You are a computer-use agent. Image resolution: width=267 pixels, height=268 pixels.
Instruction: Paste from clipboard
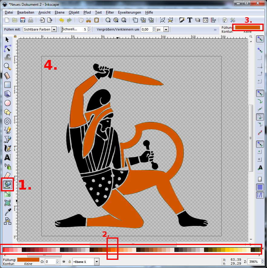96,20
